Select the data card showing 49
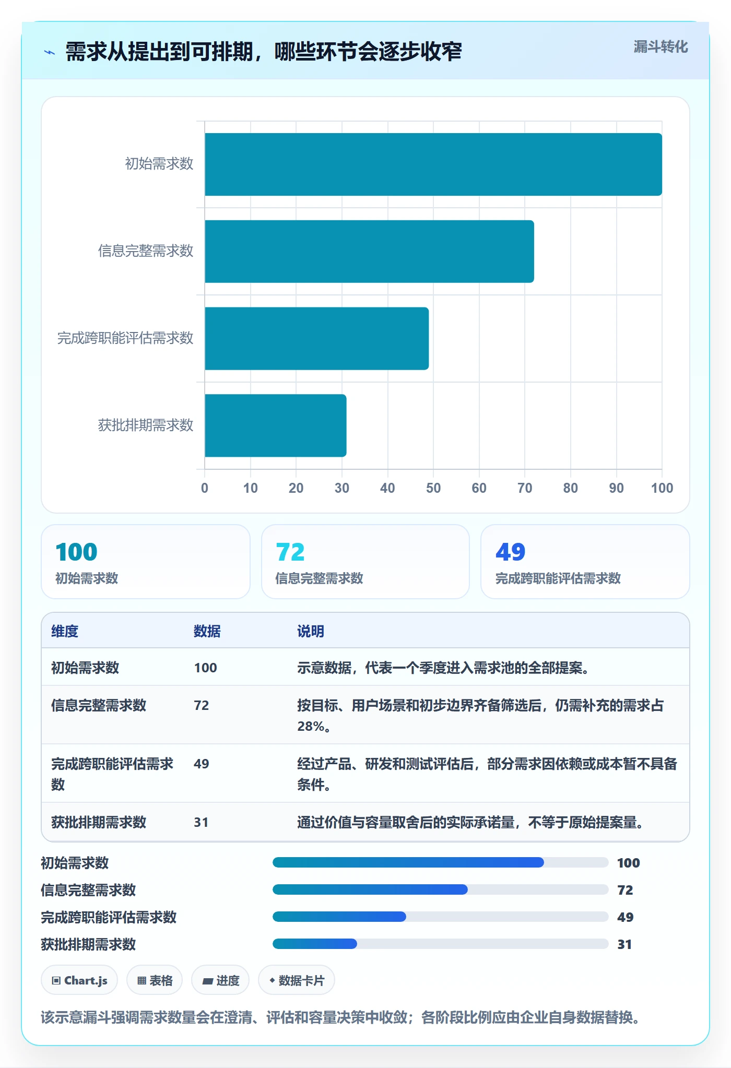This screenshot has width=731, height=1068. (x=585, y=562)
